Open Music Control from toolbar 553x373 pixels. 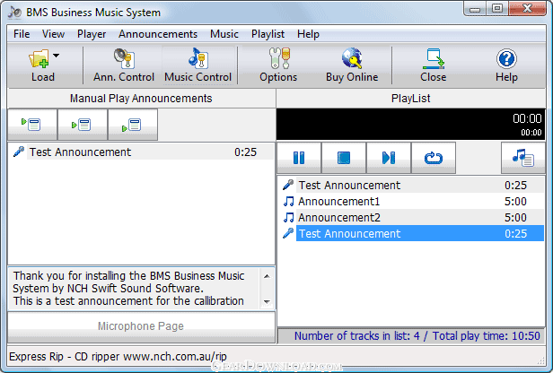198,65
